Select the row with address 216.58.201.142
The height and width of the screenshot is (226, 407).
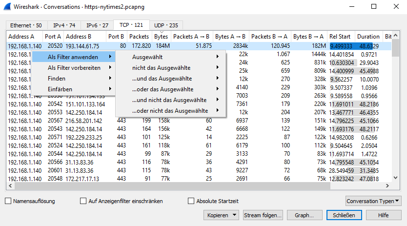point(199,121)
